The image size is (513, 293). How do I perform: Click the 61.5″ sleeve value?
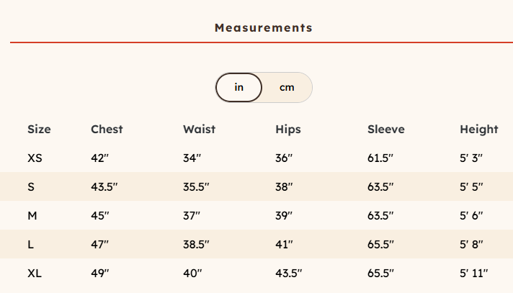pos(381,158)
